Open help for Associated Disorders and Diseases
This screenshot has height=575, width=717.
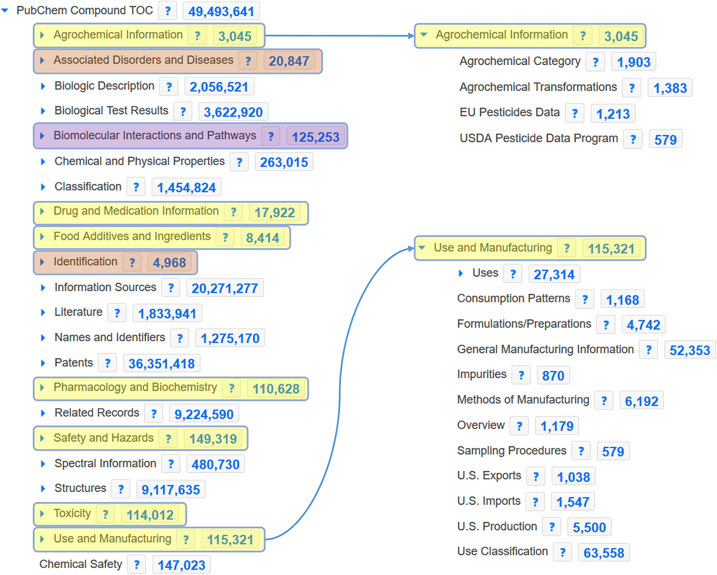tap(248, 61)
